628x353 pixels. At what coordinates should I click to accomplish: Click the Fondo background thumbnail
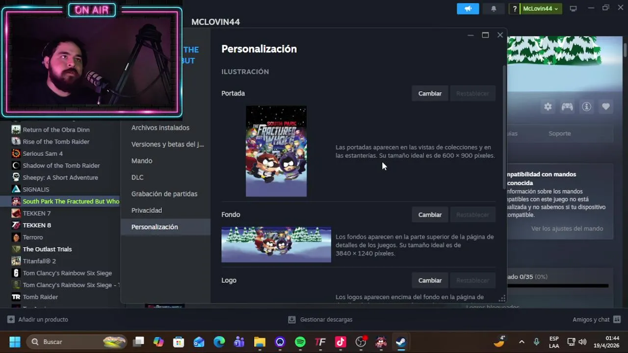tap(276, 245)
